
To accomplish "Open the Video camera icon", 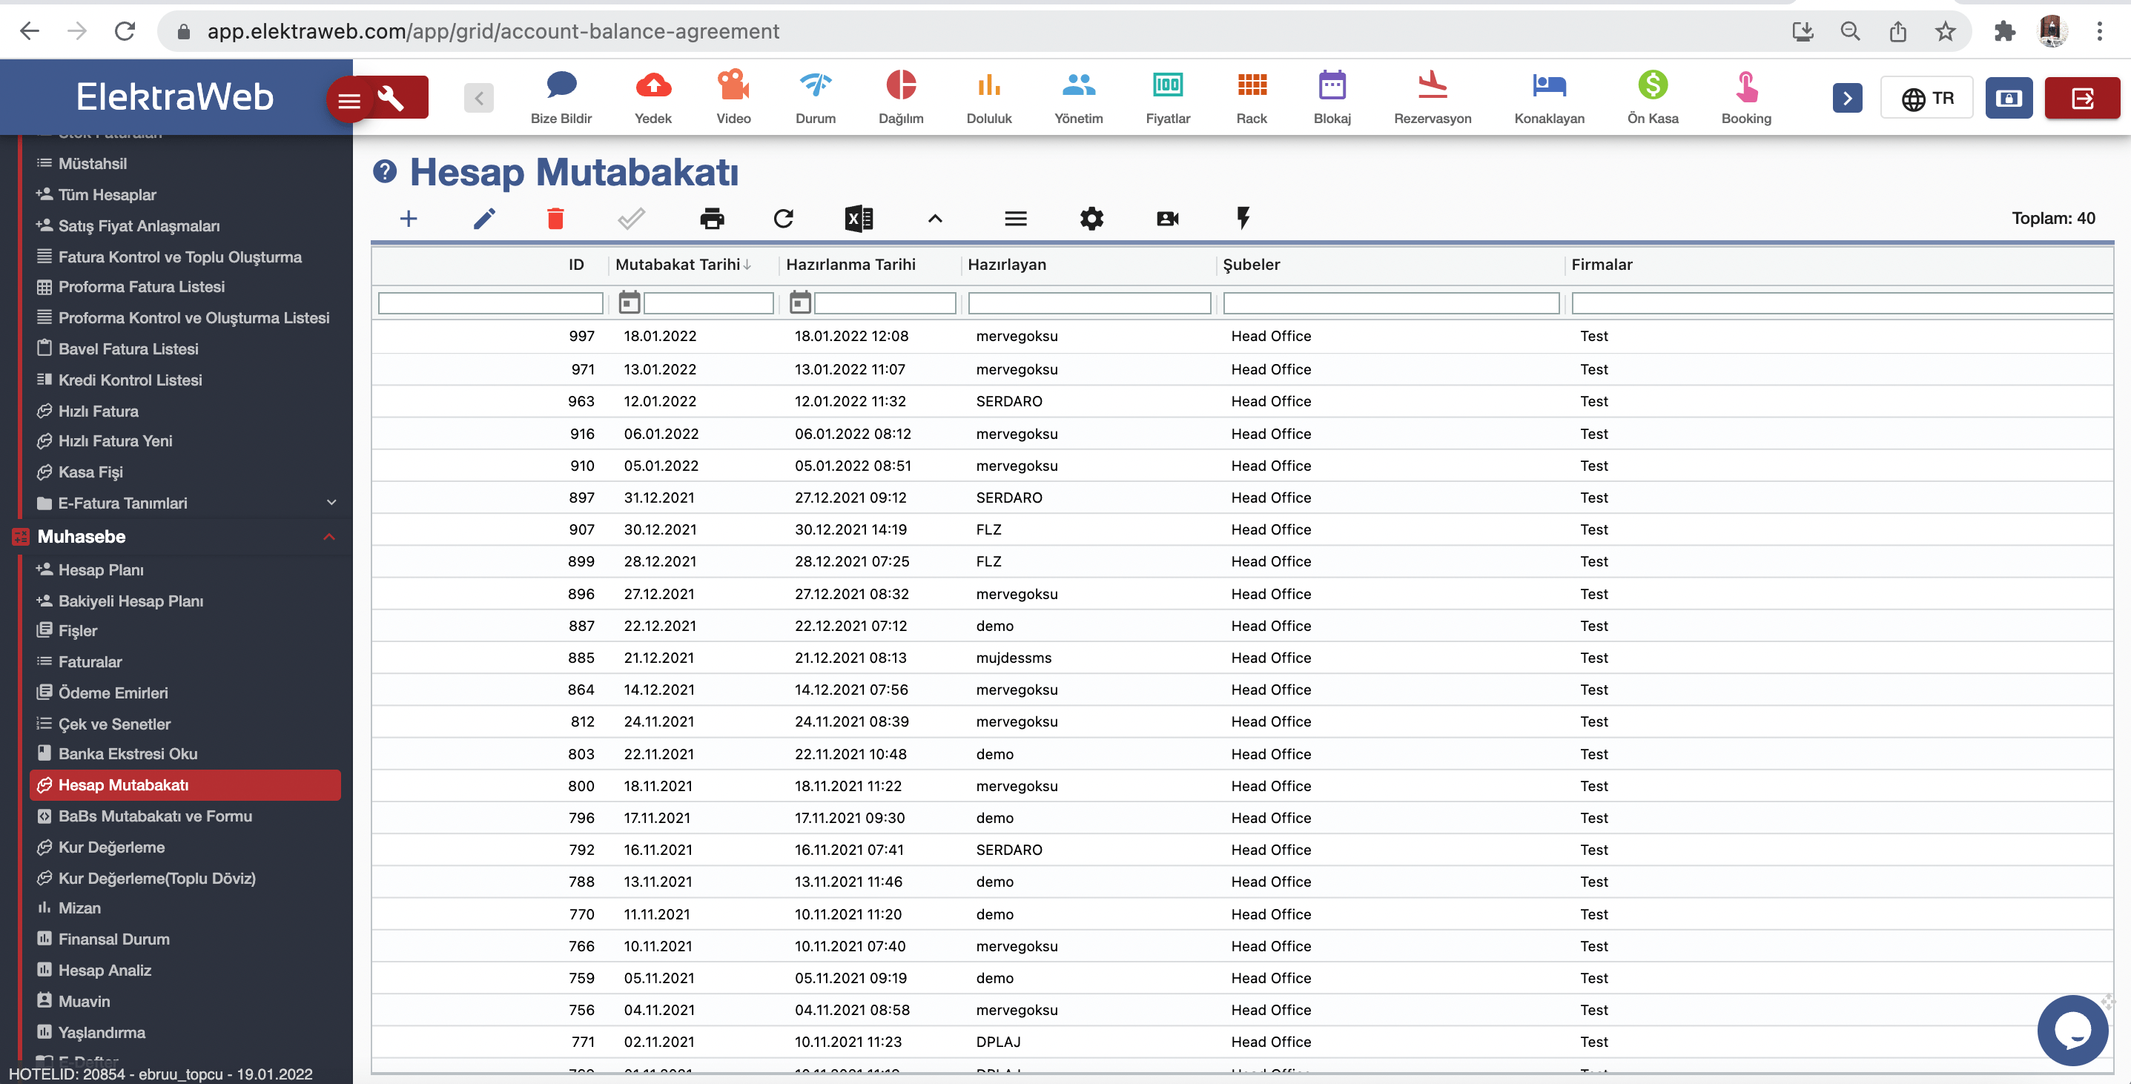I will click(733, 85).
